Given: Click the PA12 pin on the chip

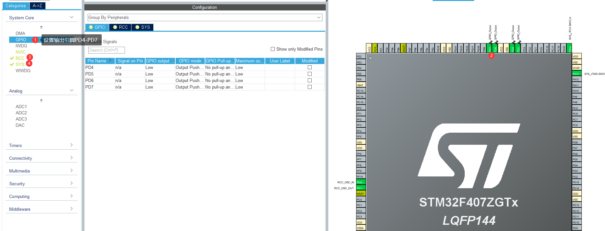Looking at the screenshot, I should click(x=577, y=79).
